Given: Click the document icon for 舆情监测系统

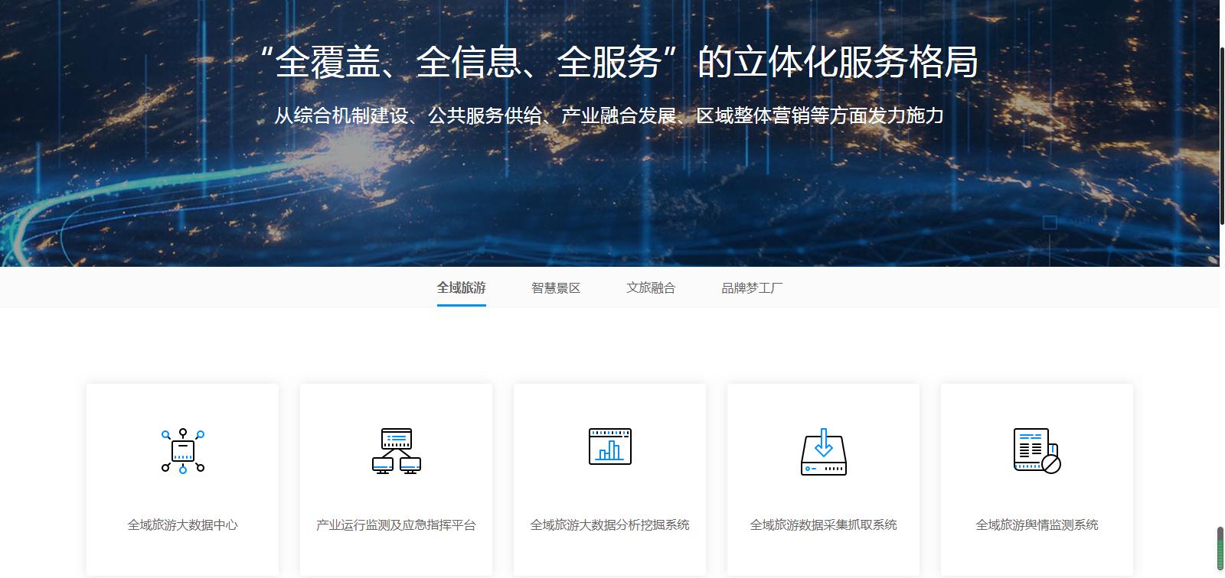Looking at the screenshot, I should click(x=1037, y=451).
